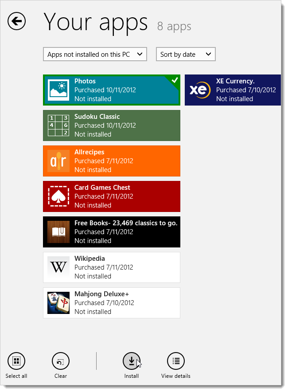The width and height of the screenshot is (288, 392).
Task: Click the Card Games Chest spade icon
Action: 58,196
